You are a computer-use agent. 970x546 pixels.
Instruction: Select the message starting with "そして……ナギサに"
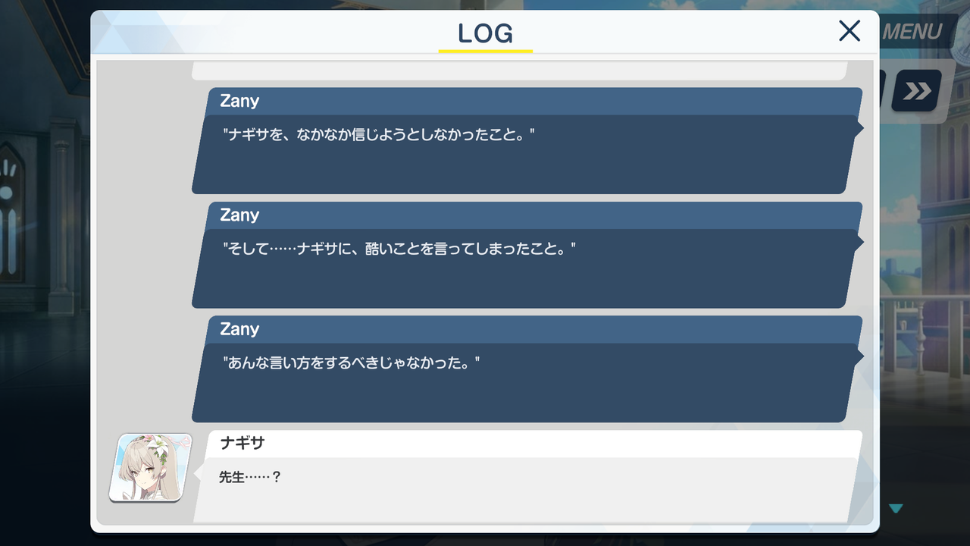coord(399,249)
